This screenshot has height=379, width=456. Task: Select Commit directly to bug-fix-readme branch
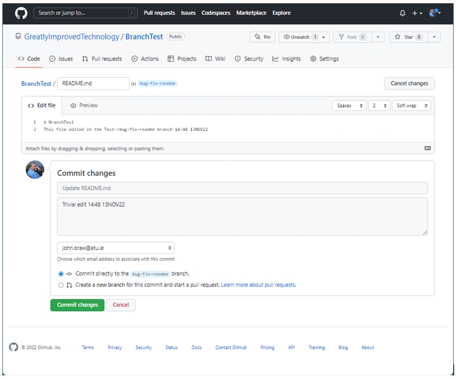pyautogui.click(x=61, y=274)
